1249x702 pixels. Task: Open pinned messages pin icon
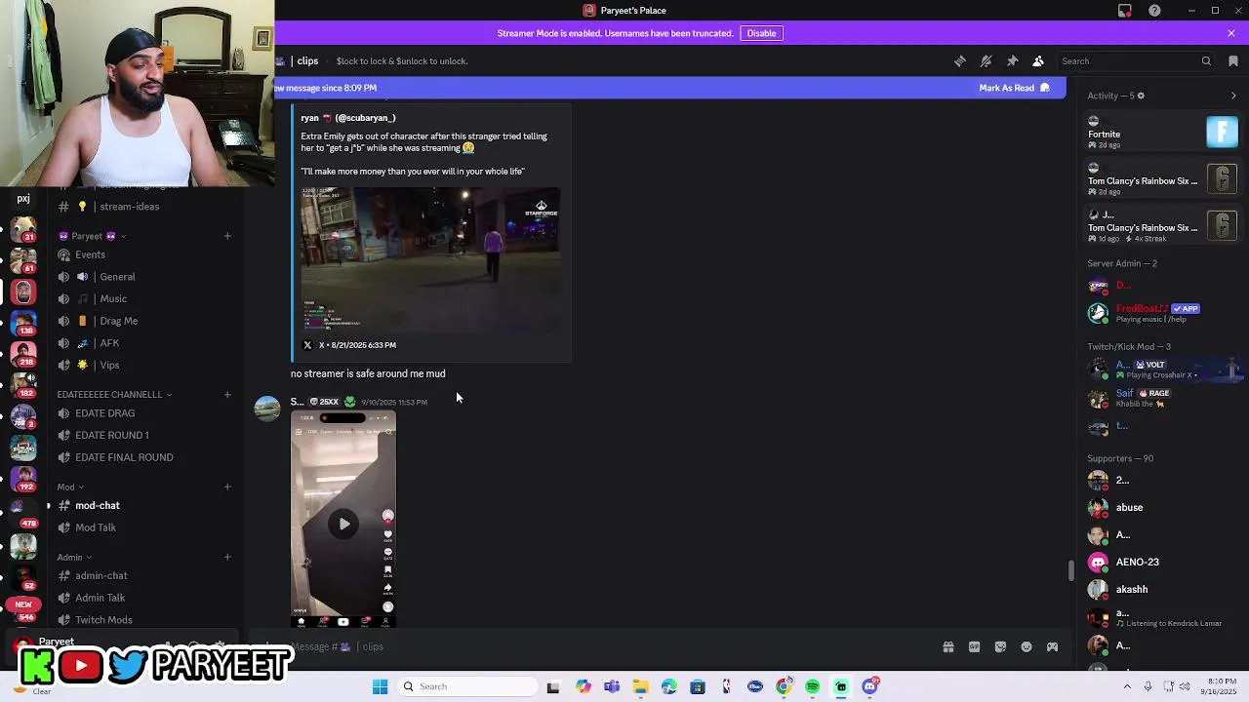[x=1012, y=60]
